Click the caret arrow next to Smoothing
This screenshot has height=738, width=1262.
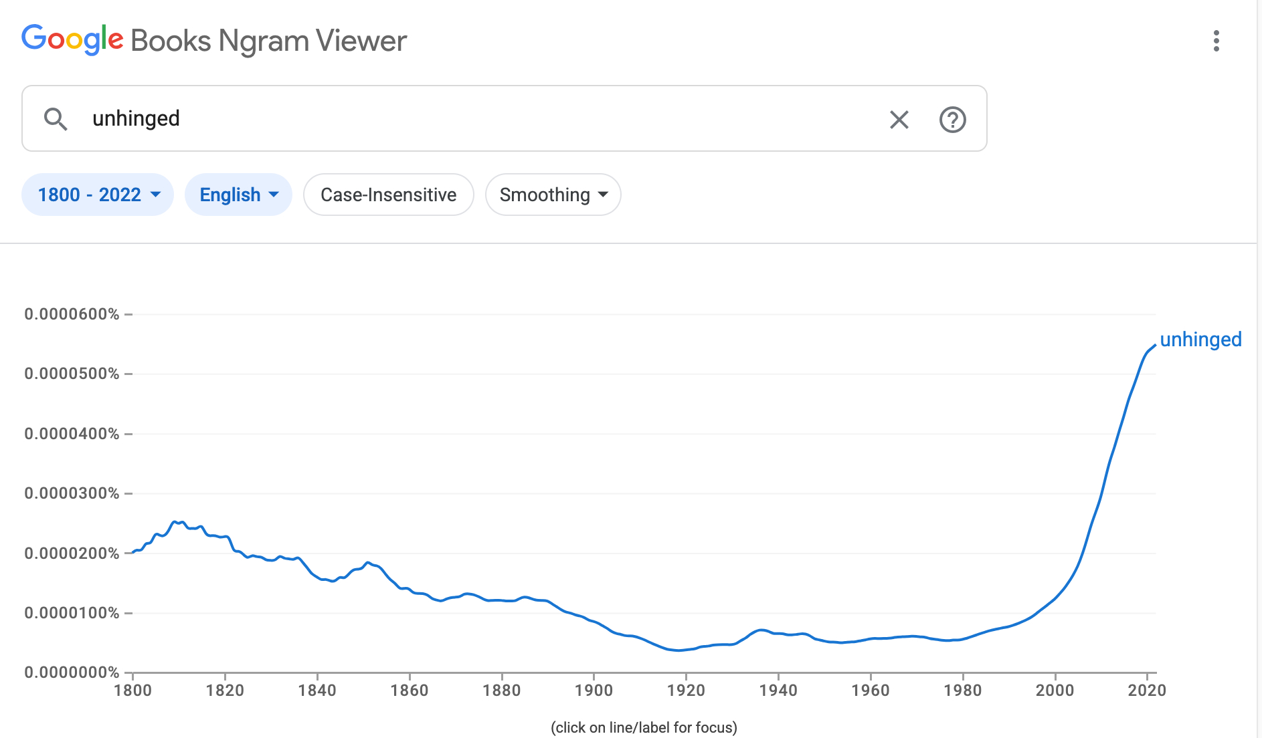click(x=603, y=195)
